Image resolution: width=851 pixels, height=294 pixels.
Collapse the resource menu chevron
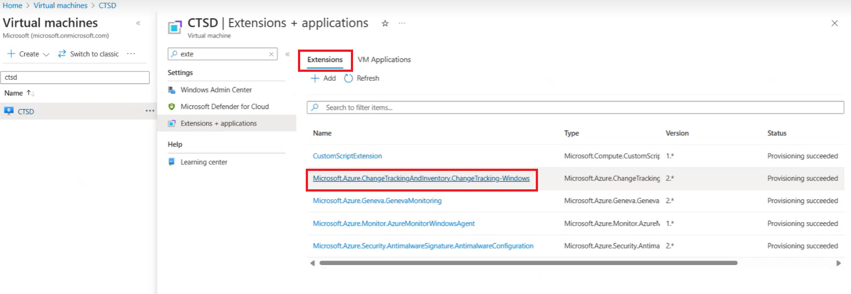pyautogui.click(x=287, y=54)
